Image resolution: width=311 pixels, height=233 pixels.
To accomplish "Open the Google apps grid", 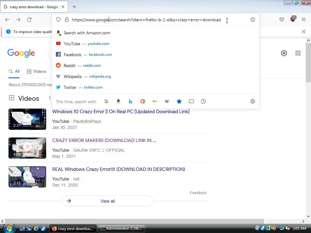I will (x=298, y=53).
